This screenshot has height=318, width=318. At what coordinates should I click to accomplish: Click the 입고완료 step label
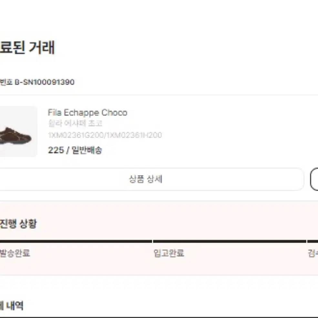point(169,253)
